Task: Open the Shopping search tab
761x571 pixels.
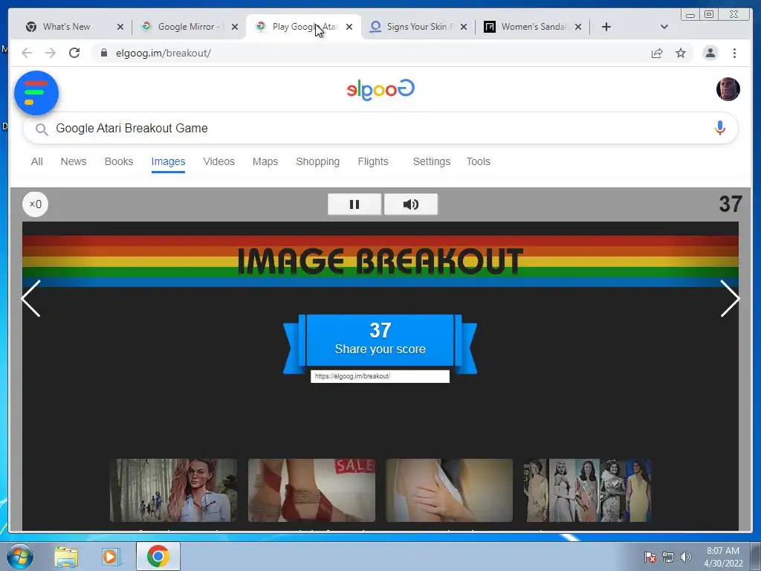Action: point(318,161)
